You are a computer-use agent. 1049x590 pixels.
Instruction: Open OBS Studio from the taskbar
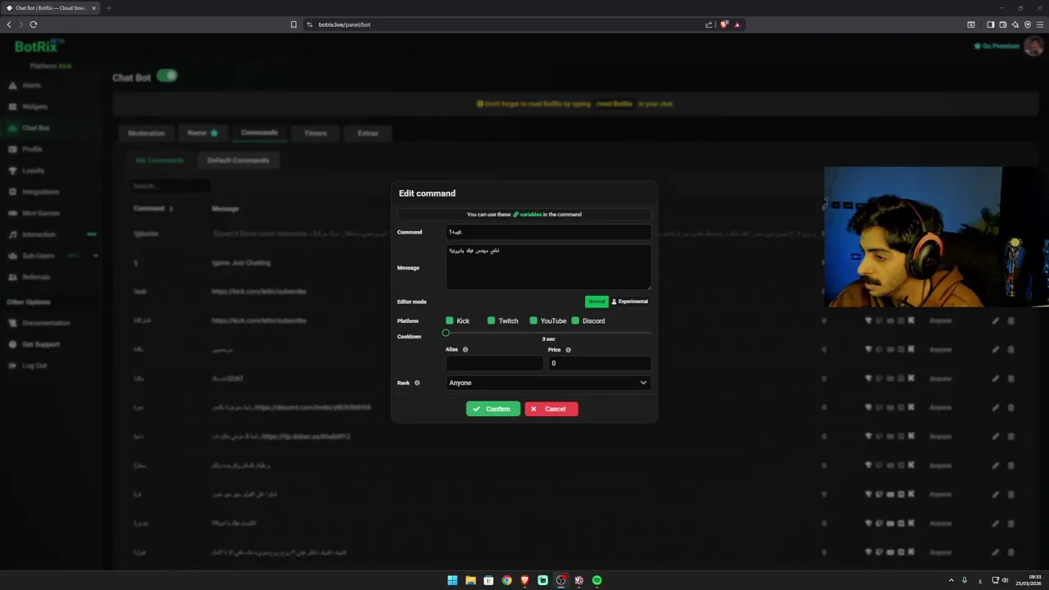click(x=561, y=580)
